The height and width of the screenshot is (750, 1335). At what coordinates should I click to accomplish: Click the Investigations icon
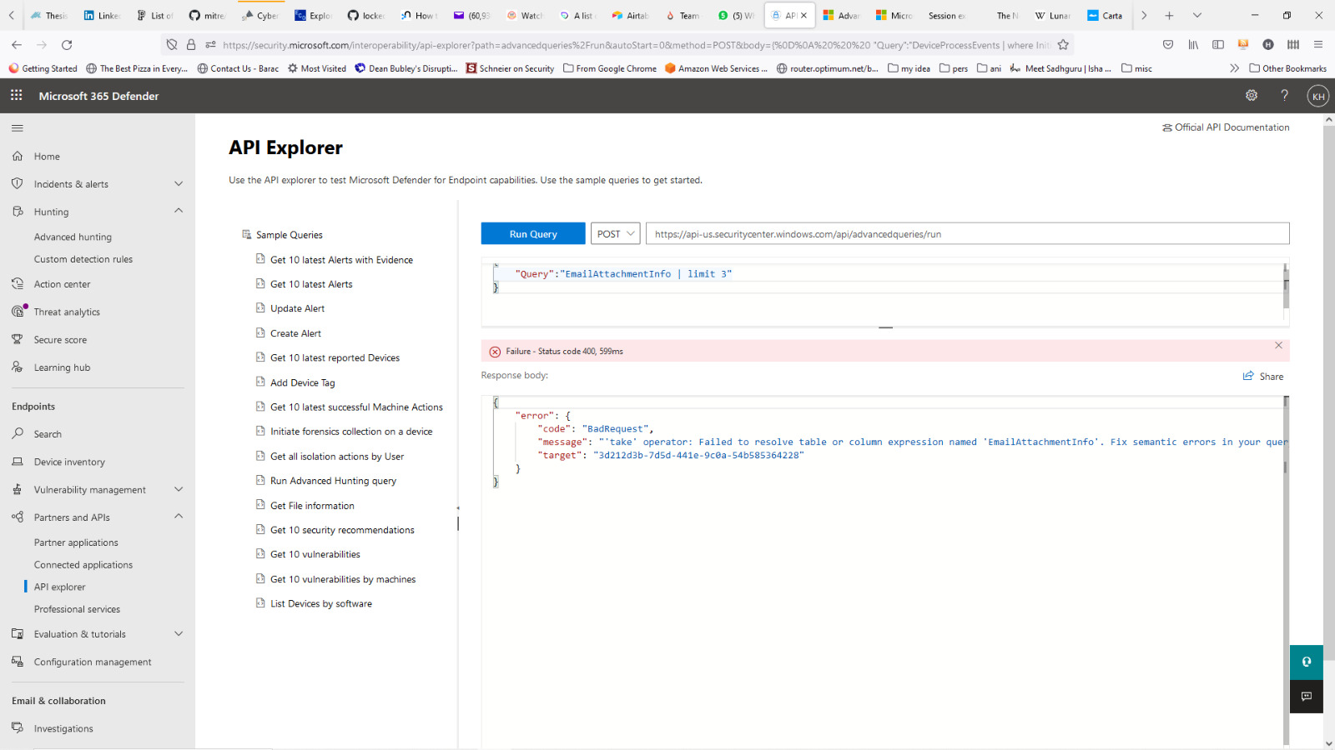point(18,728)
